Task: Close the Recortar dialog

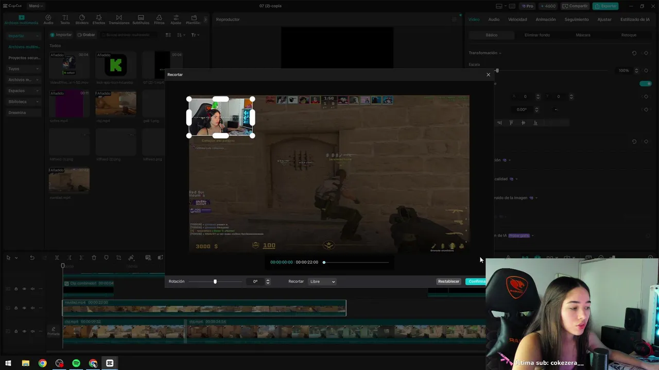Action: [x=488, y=75]
